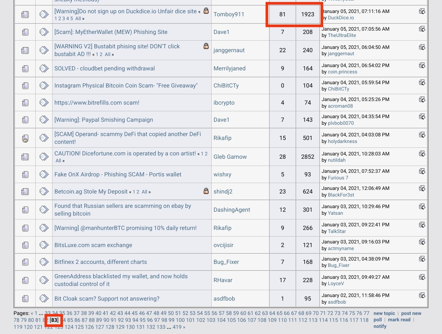Open 'SOLVED - cloudbet pending withdrawal' topic
The image size is (442, 334).
point(104,68)
